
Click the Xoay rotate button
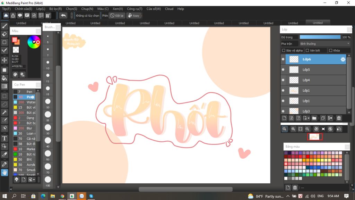click(x=133, y=15)
